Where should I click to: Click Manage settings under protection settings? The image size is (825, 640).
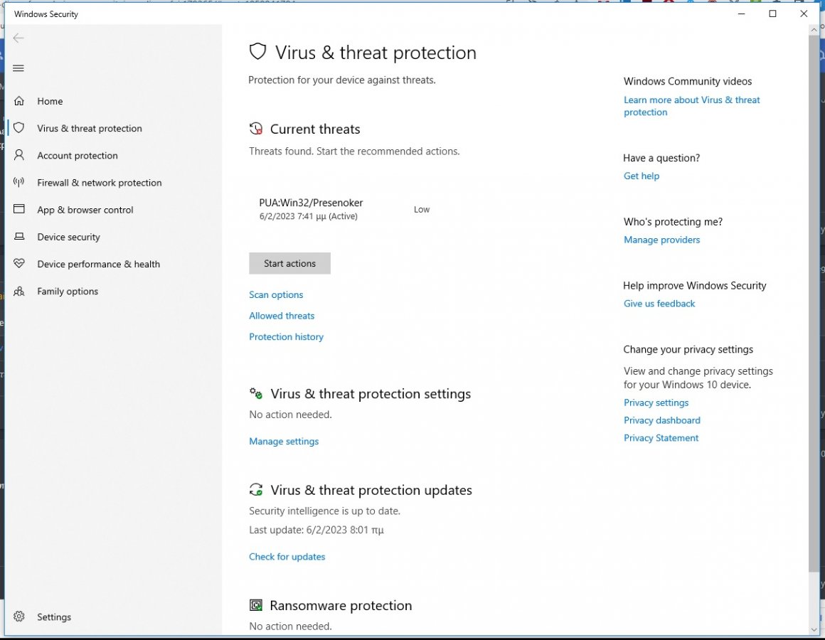284,442
